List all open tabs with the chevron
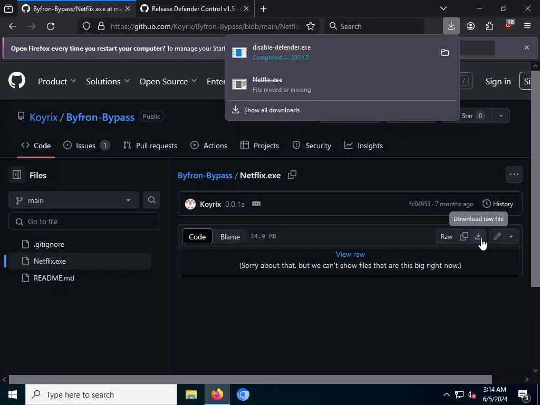Screen dimensions: 540x405 (x=443, y=8)
